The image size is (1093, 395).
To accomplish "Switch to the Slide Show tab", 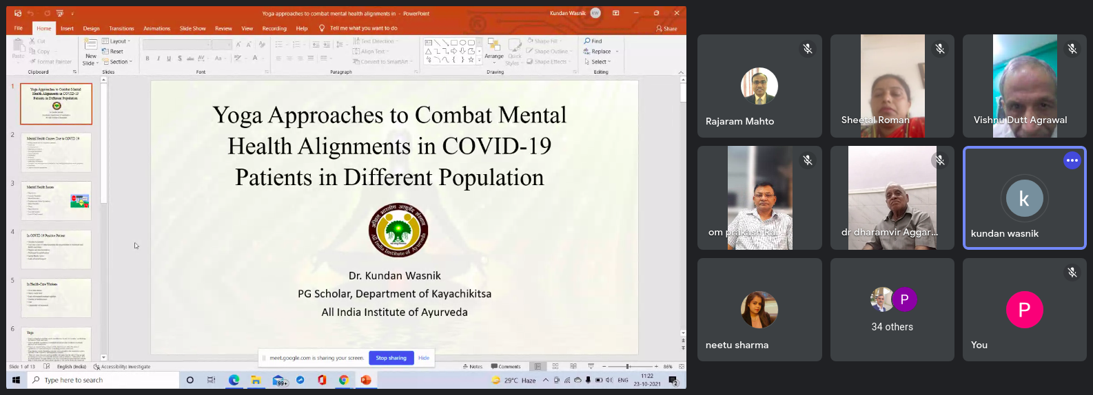I will click(x=193, y=28).
